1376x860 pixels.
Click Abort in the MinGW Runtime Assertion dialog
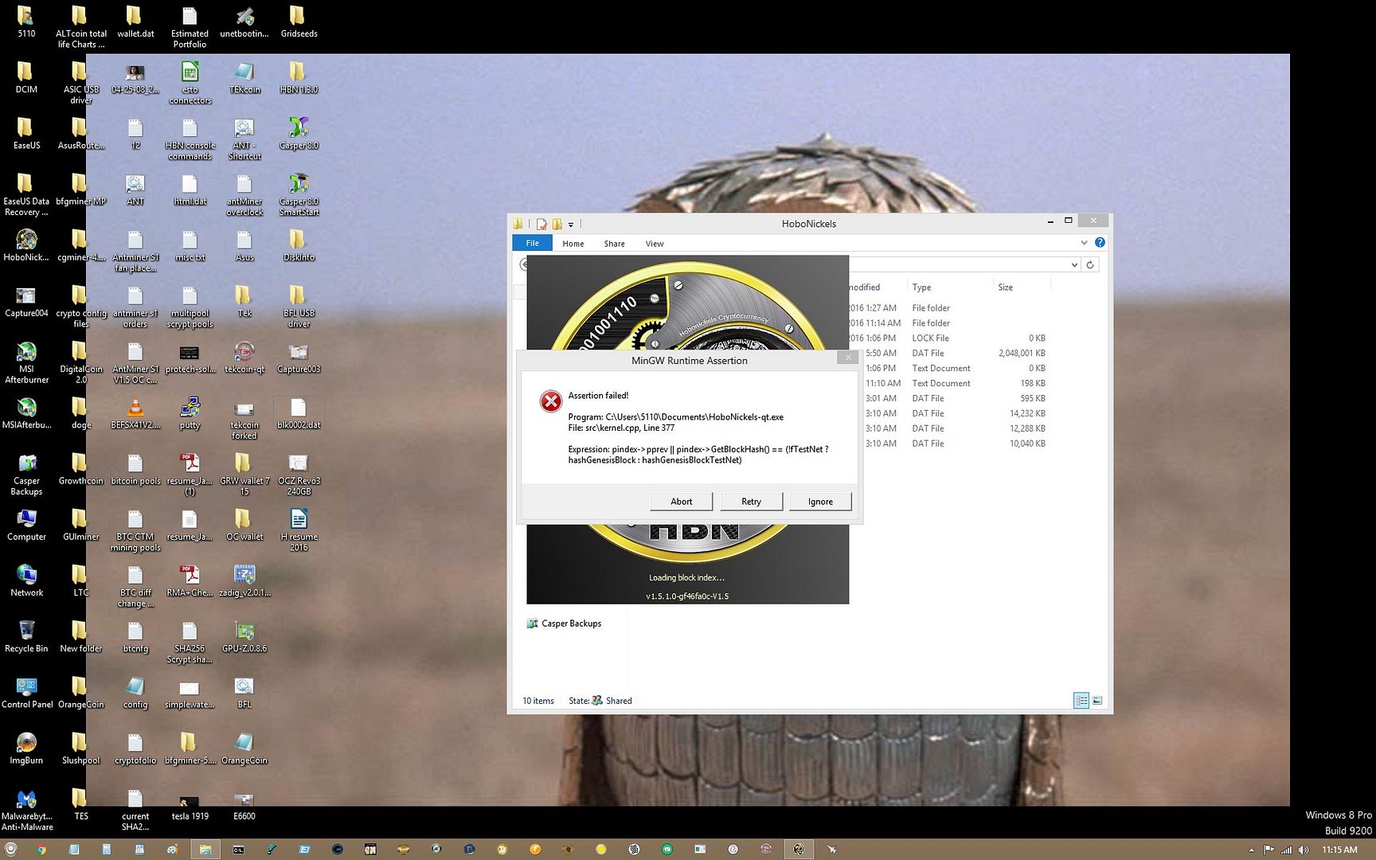[681, 502]
